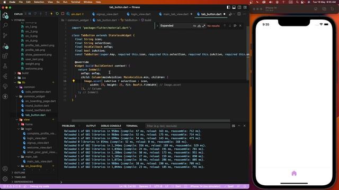Image resolution: width=339 pixels, height=190 pixels.
Task: Click "Debug my code" in status bar
Action: [x=39, y=186]
